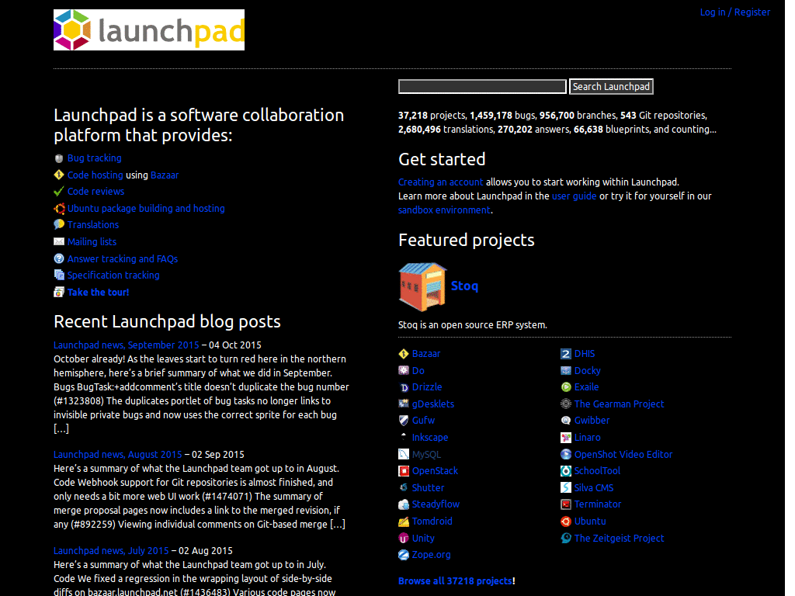The height and width of the screenshot is (596, 795).
Task: Click the Exaile green icon
Action: tap(566, 387)
